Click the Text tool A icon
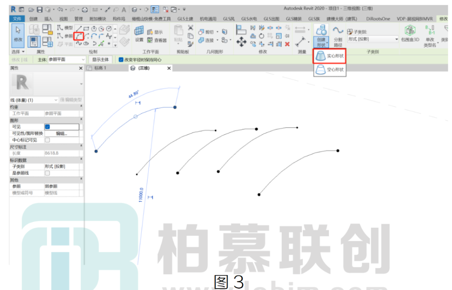The width and height of the screenshot is (452, 290). (x=124, y=10)
